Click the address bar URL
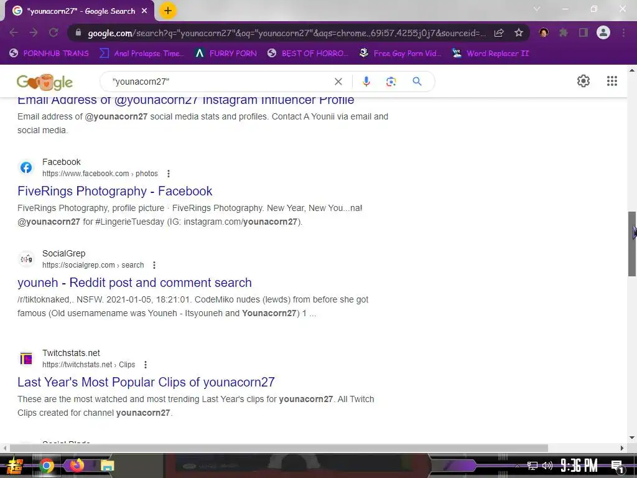Image resolution: width=637 pixels, height=478 pixels. (x=286, y=33)
